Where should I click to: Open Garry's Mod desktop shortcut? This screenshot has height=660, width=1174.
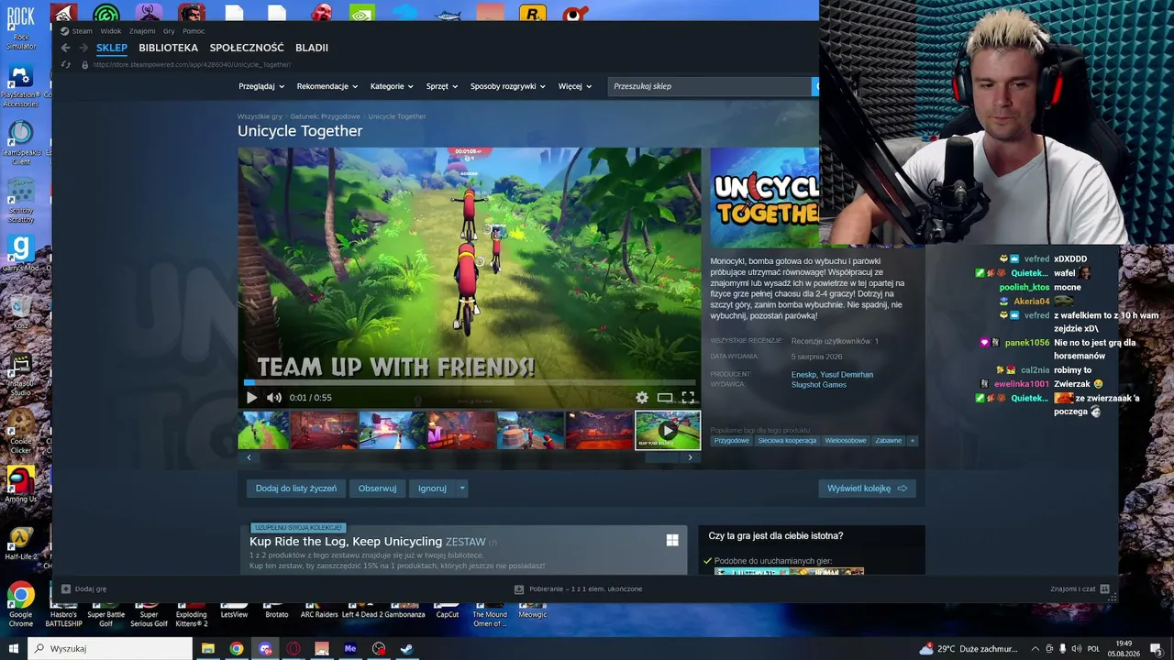(20, 254)
